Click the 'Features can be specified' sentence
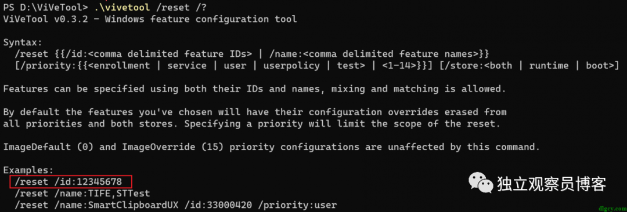 click(x=254, y=89)
